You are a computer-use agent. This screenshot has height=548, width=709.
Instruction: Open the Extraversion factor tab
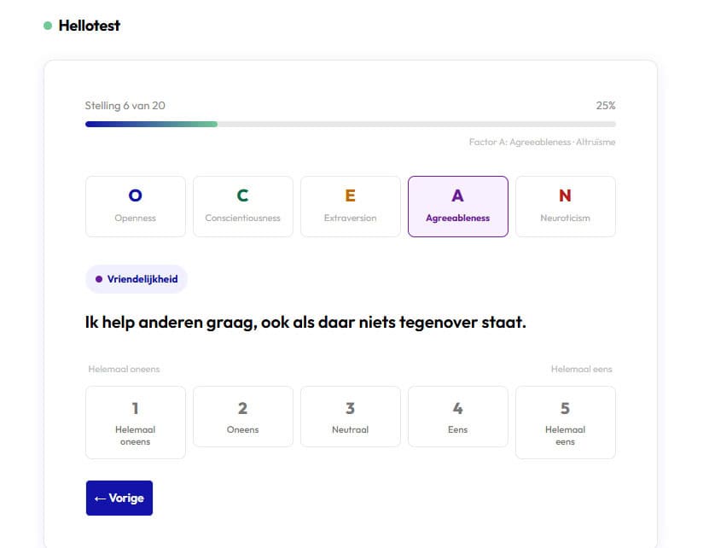351,207
